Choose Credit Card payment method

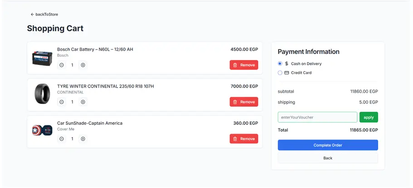tap(280, 73)
